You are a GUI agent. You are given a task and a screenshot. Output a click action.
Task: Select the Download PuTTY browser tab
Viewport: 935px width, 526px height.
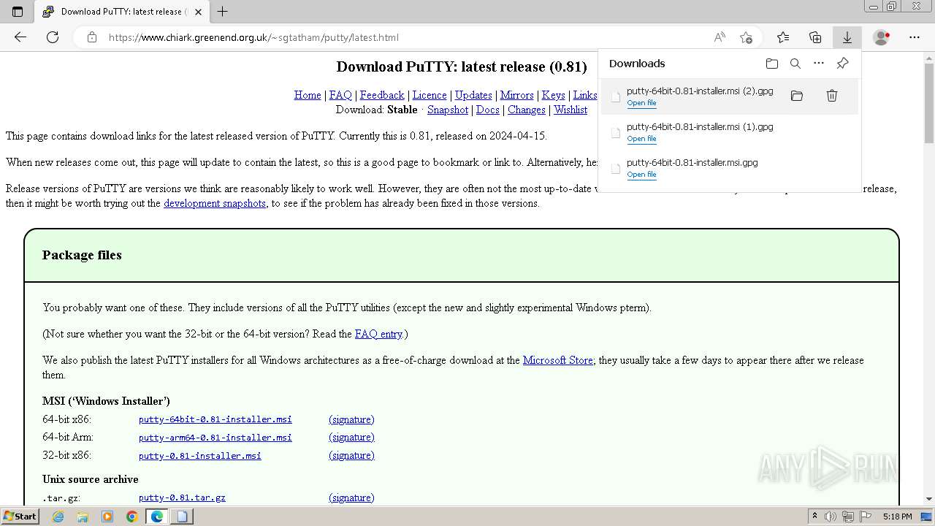(x=122, y=12)
